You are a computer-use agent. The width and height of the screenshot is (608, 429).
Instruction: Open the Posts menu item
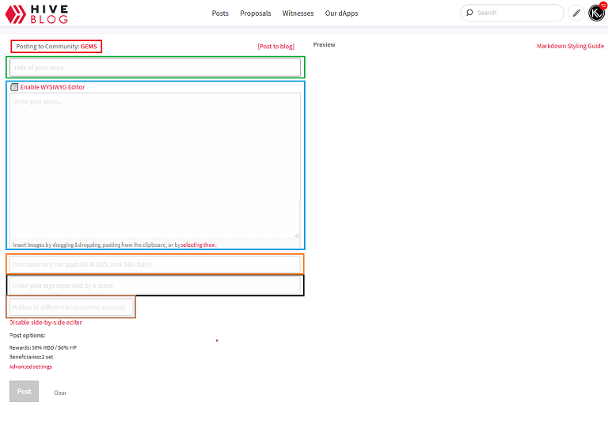(220, 13)
